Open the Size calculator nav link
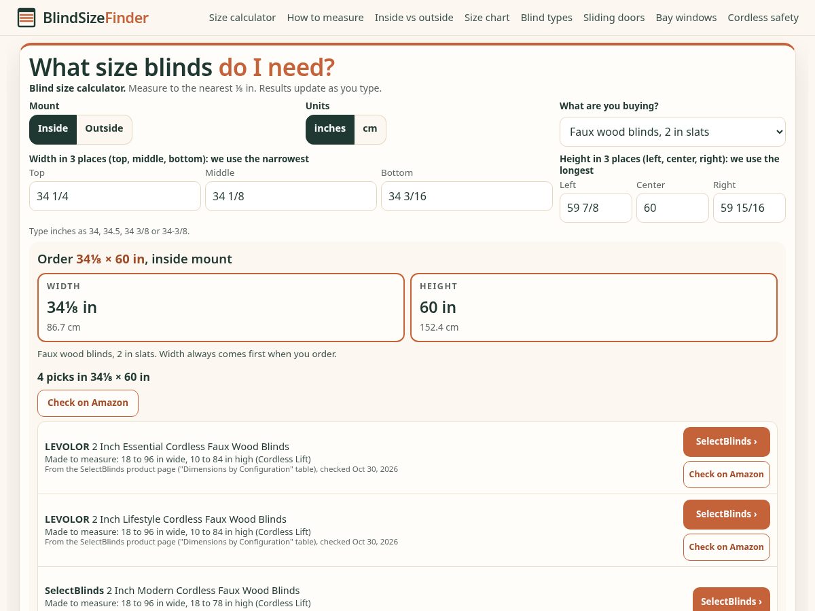The height and width of the screenshot is (611, 815). [242, 18]
